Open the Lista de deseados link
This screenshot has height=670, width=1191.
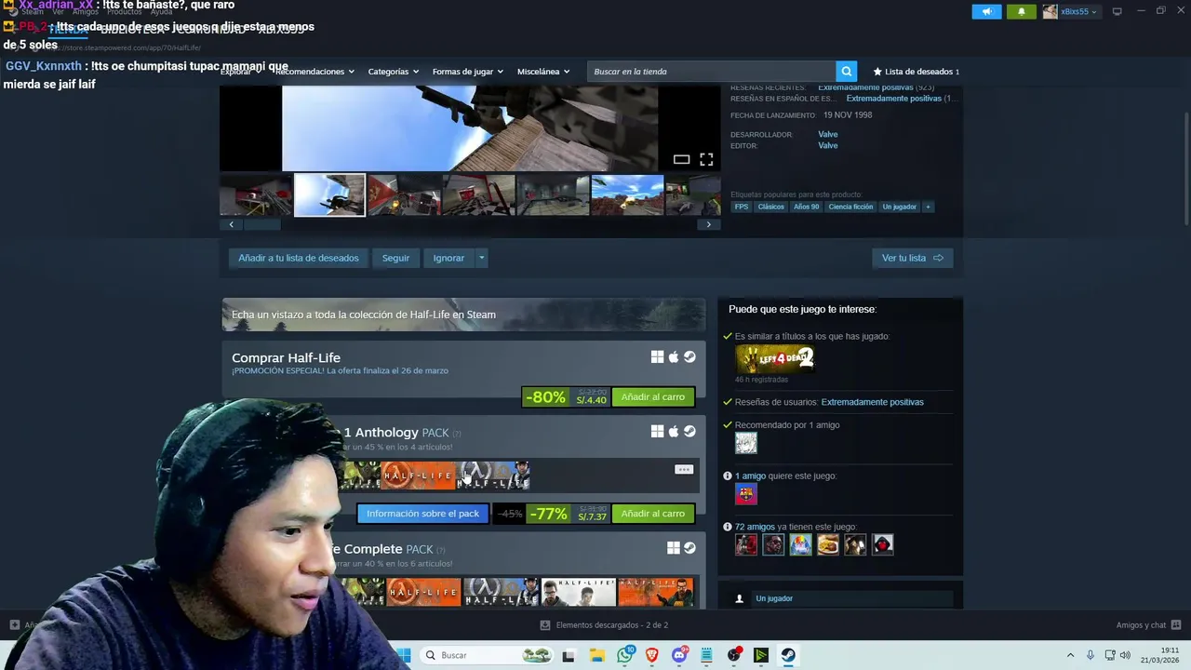coord(917,72)
